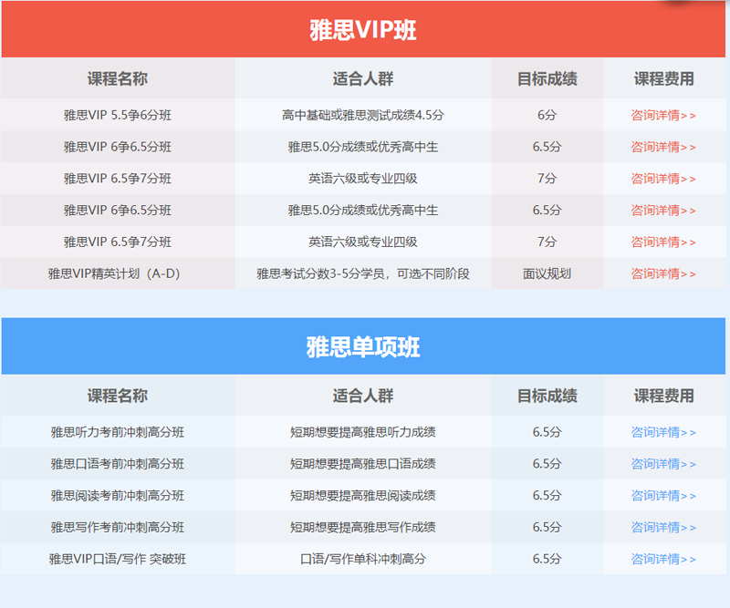This screenshot has width=730, height=608.
Task: Click the 雅思VIP班 red banner title
Action: pos(363,30)
